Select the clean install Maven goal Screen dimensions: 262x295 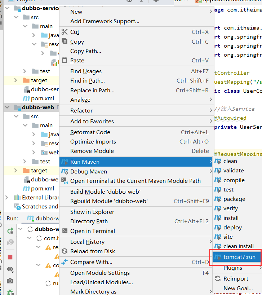[x=237, y=246]
